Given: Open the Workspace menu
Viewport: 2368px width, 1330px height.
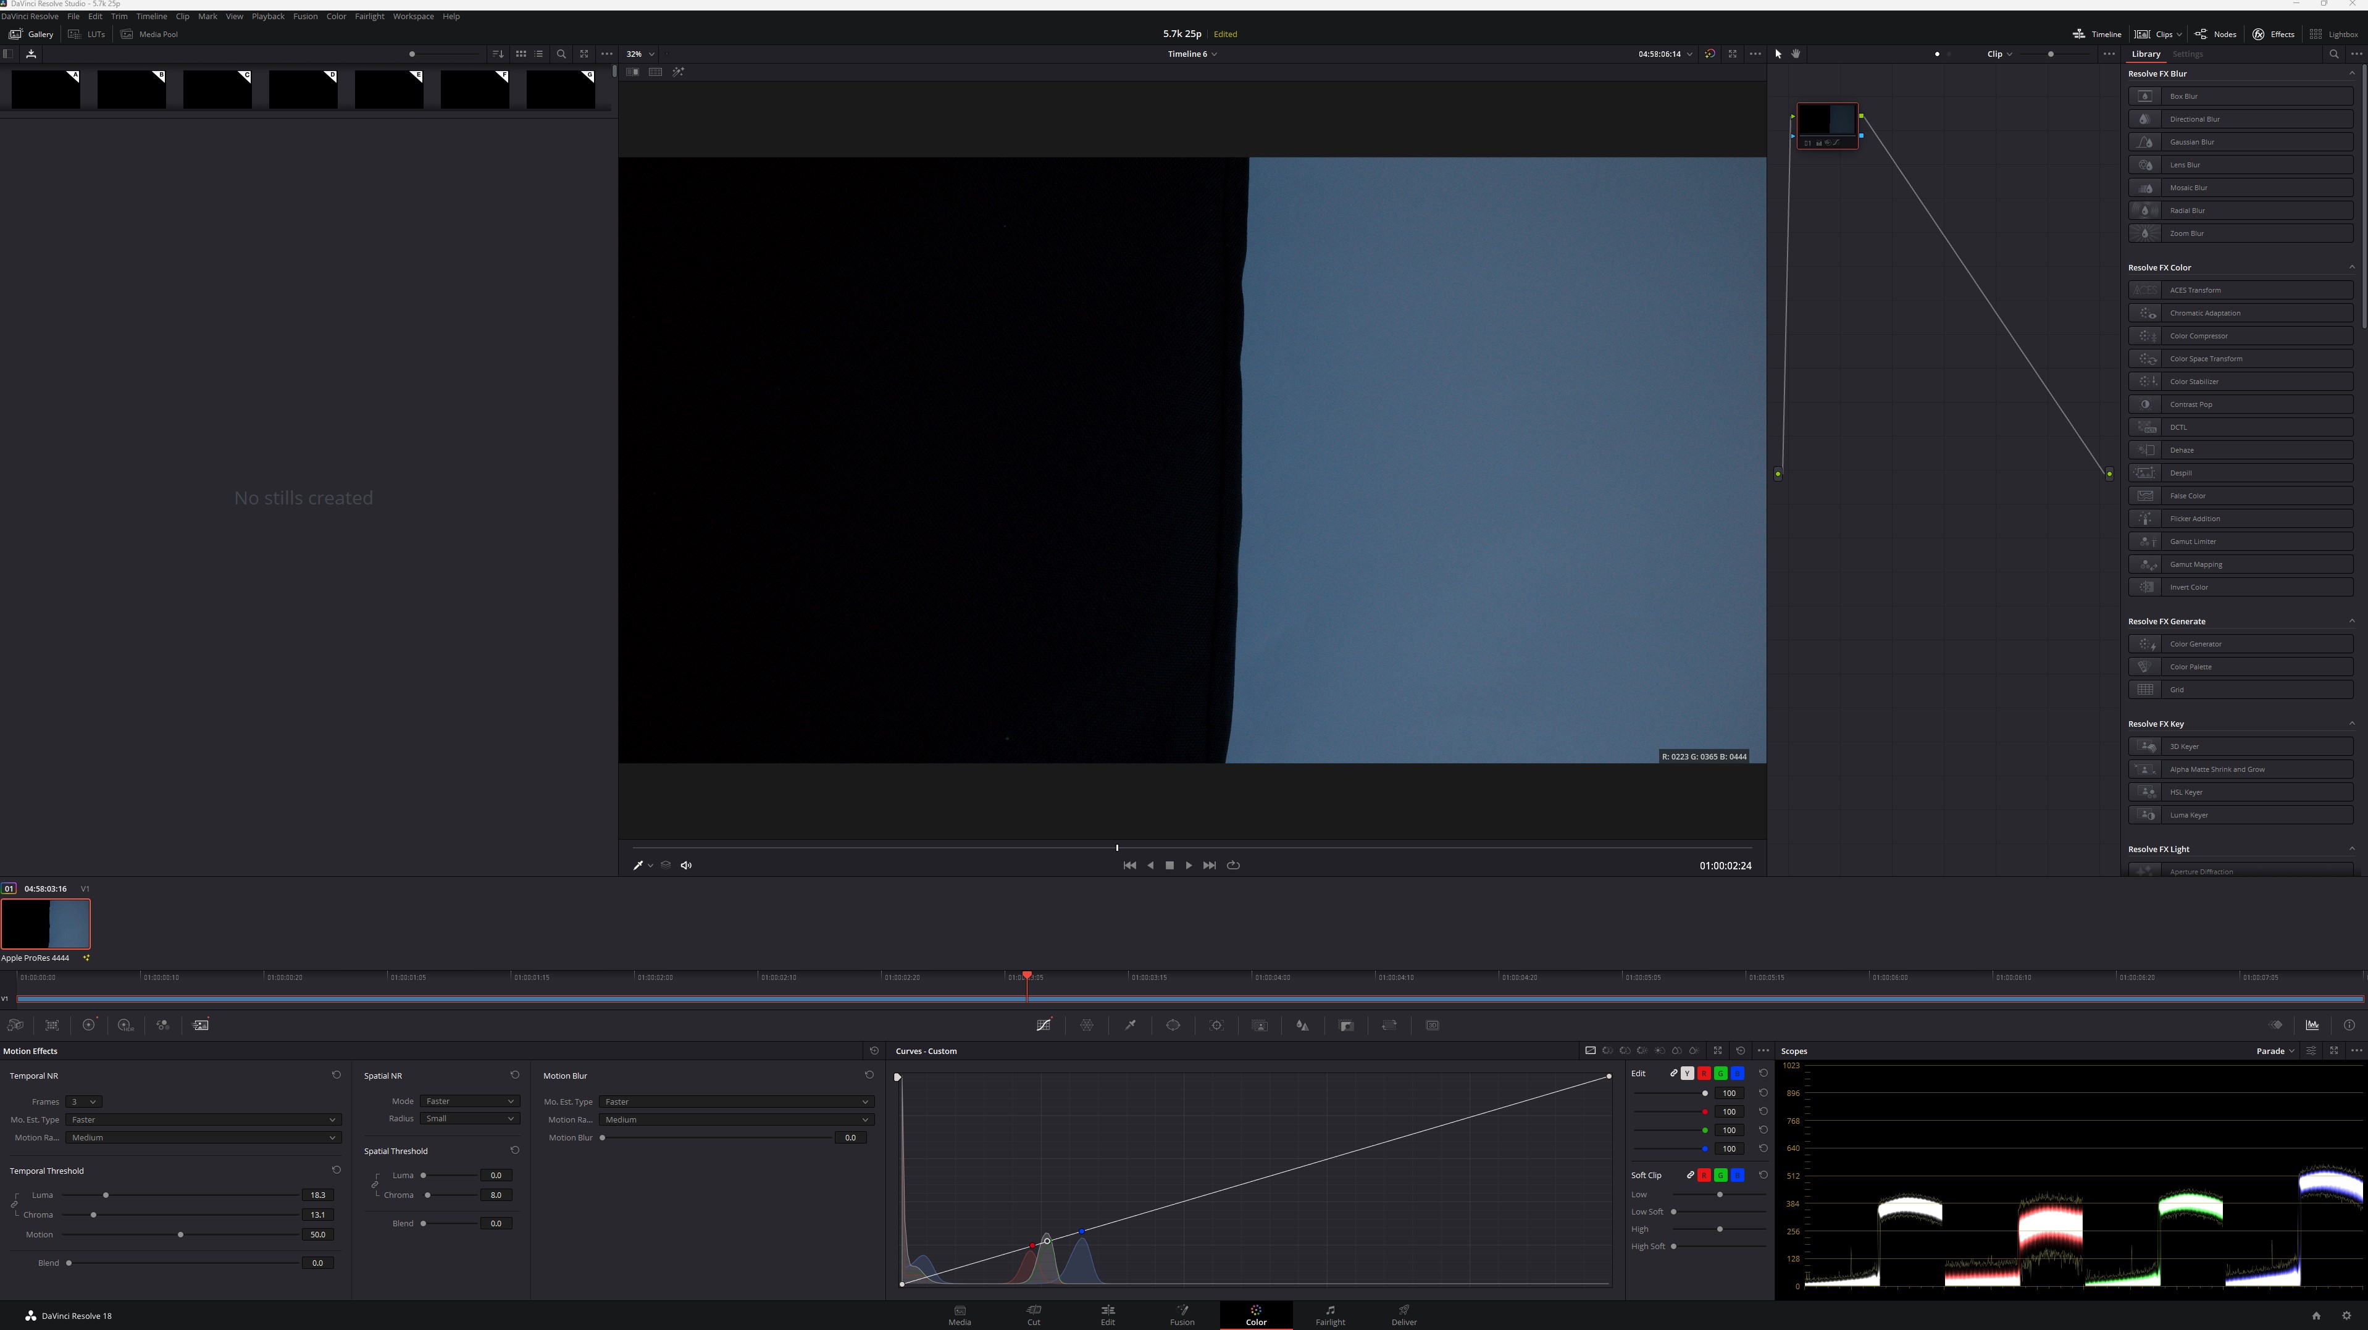Looking at the screenshot, I should point(412,15).
